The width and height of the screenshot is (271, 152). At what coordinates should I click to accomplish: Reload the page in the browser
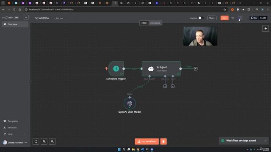click(14, 9)
